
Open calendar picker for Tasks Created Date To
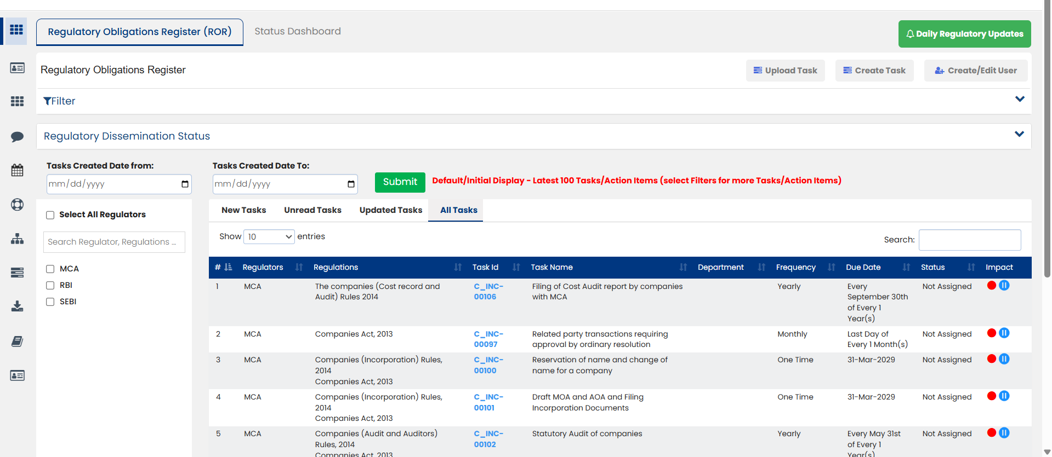[x=351, y=184]
